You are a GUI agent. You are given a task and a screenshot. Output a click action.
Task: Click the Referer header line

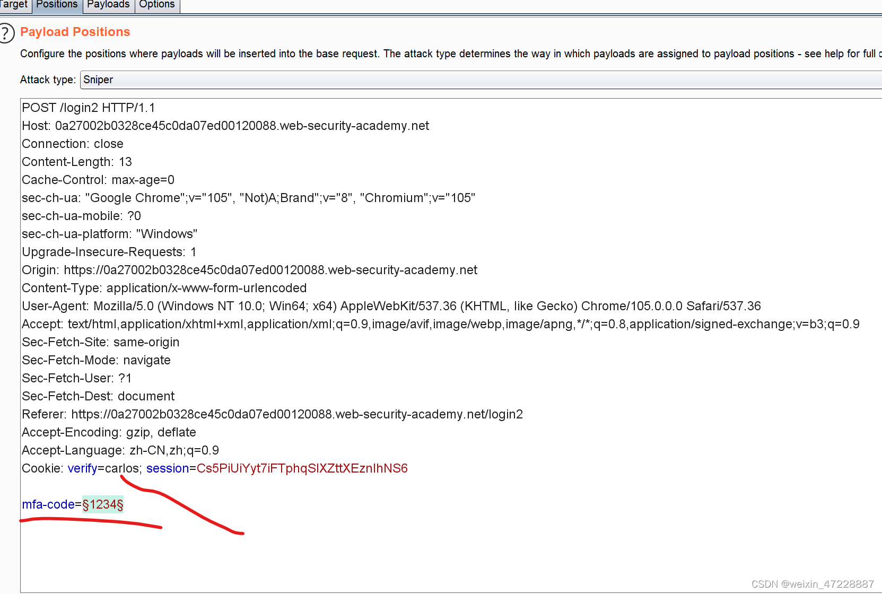(x=273, y=414)
